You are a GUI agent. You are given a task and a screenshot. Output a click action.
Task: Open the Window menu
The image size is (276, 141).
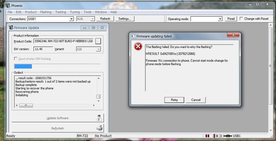tap(101, 12)
